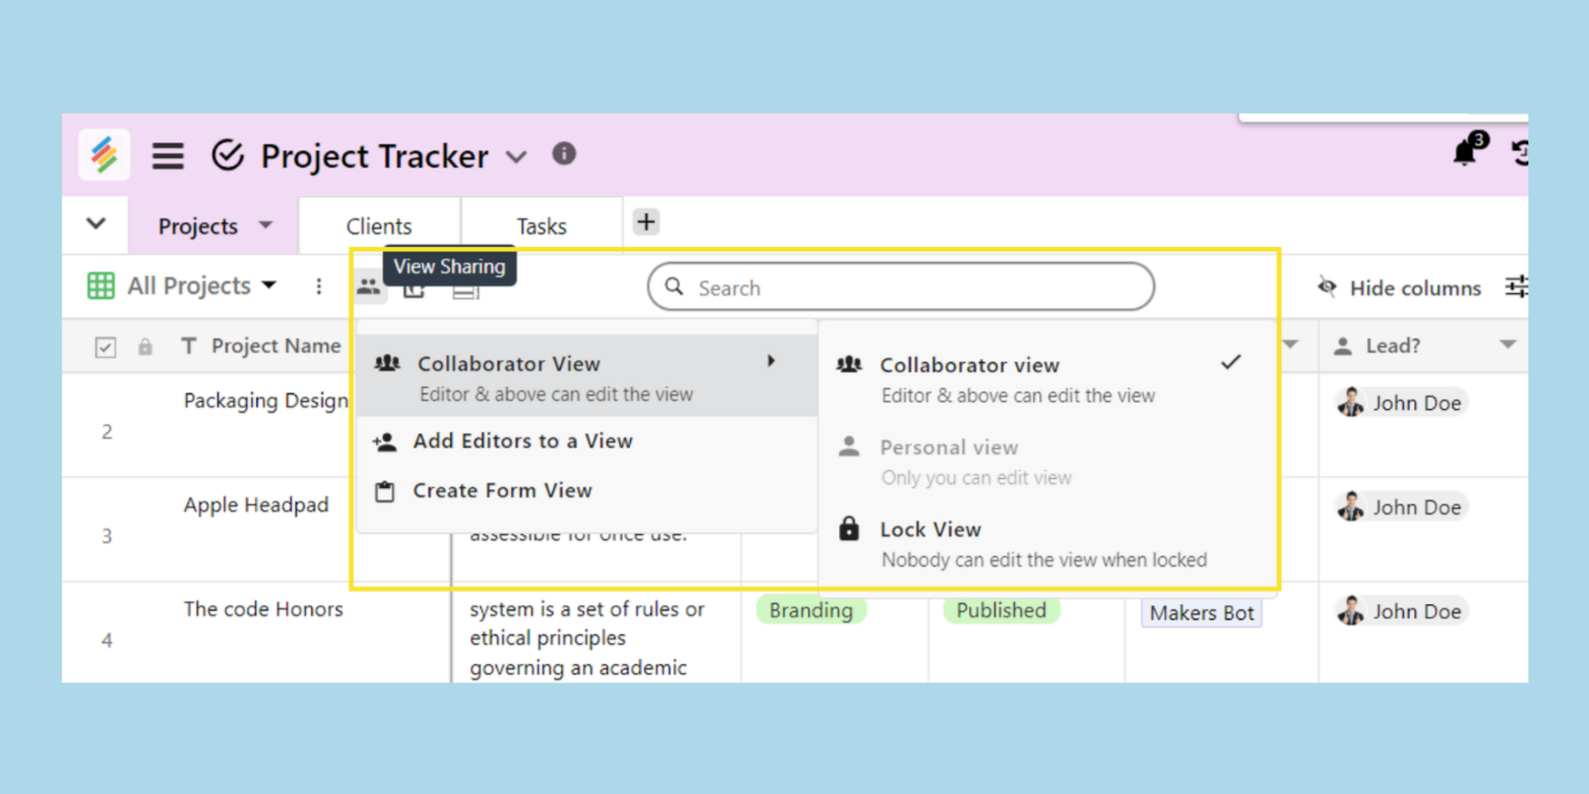Click into the Search field
The image size is (1589, 794).
coord(912,288)
